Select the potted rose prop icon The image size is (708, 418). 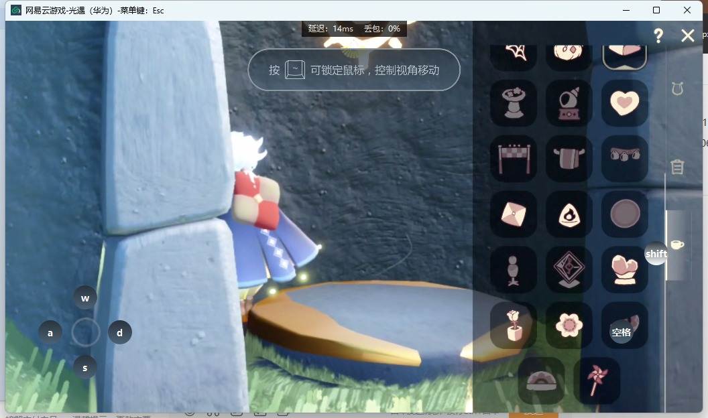[514, 325]
